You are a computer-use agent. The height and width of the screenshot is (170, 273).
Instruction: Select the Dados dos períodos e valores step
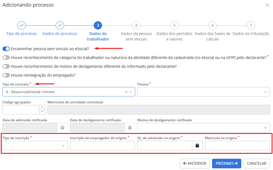(x=174, y=25)
